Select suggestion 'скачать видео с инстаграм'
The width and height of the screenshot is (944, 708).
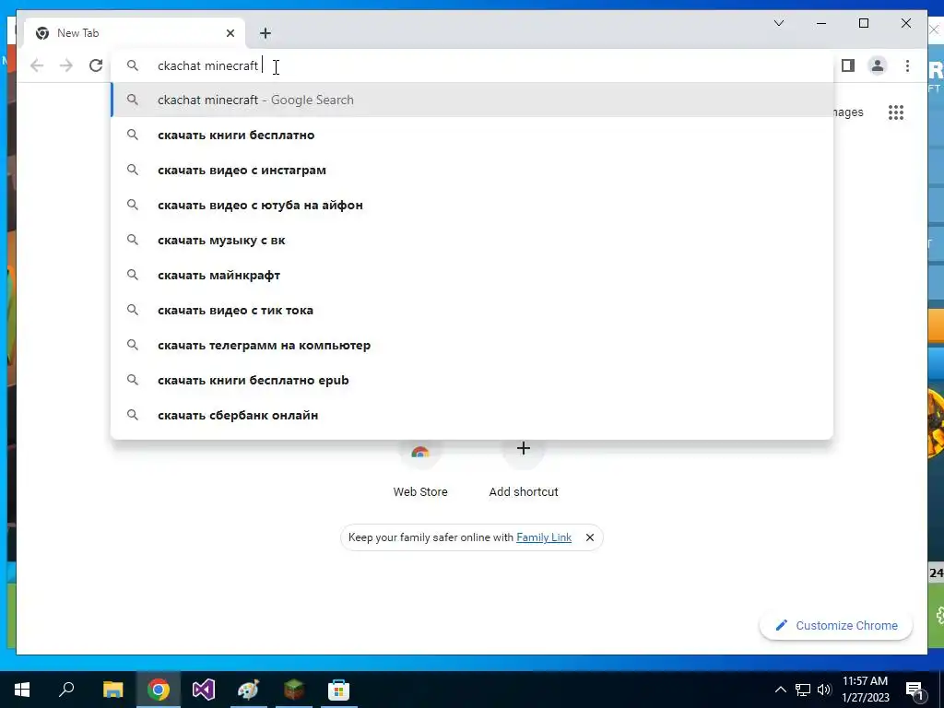(x=472, y=170)
